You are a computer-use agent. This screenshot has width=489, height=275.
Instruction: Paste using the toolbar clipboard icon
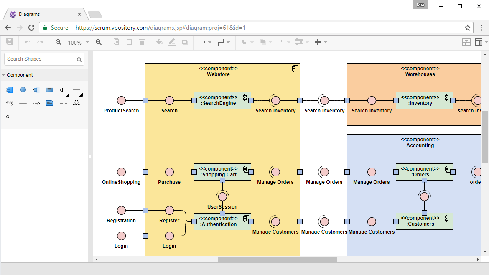pyautogui.click(x=129, y=42)
